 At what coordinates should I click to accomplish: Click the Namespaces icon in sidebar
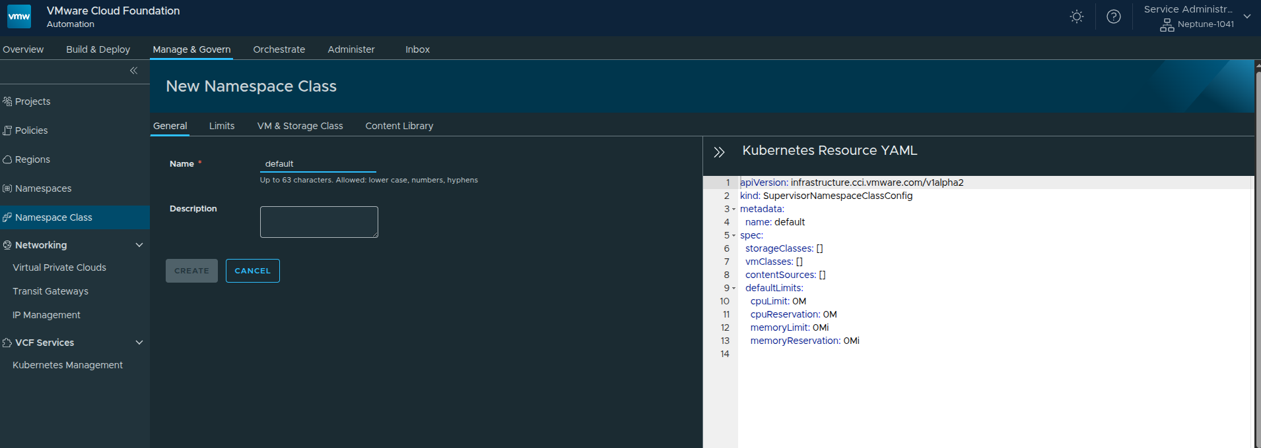point(7,188)
